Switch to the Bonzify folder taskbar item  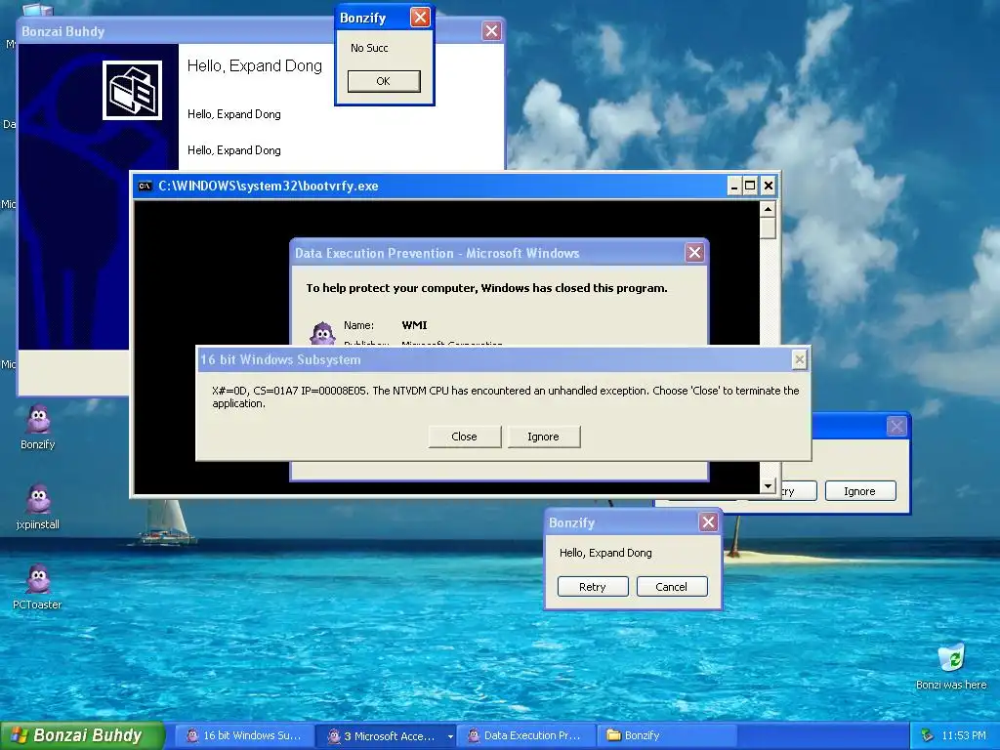666,735
